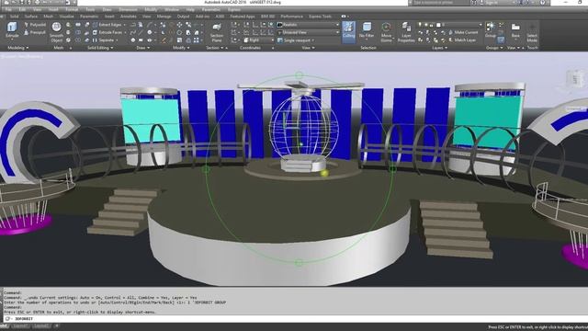Click the layer freeze sun icon
Viewport: 588px width, 331px height.
(426, 25)
